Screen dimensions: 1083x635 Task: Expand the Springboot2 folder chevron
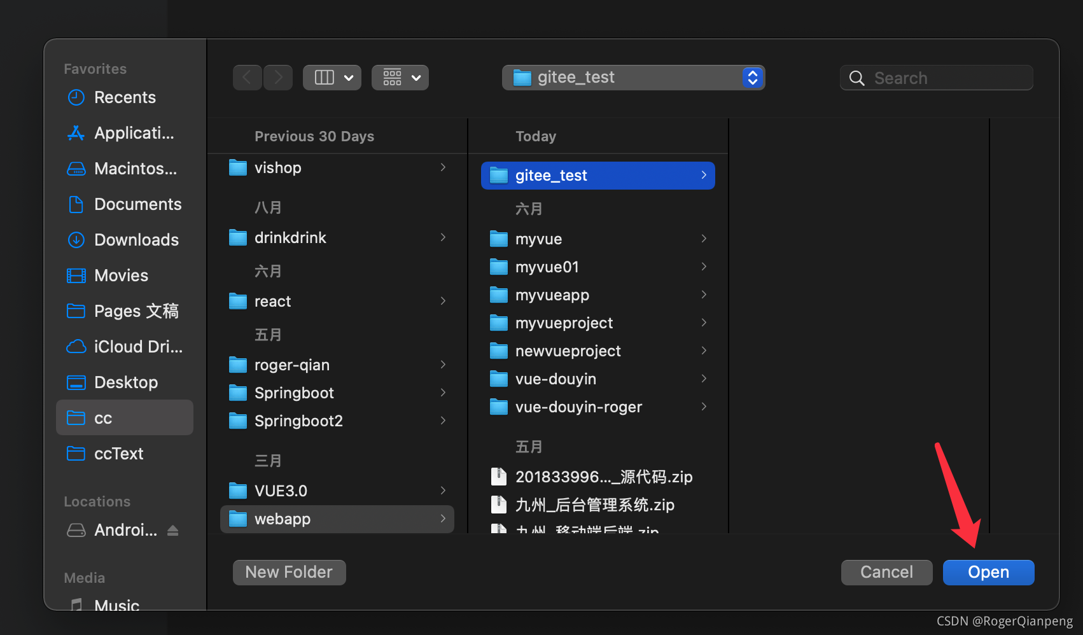(x=444, y=421)
